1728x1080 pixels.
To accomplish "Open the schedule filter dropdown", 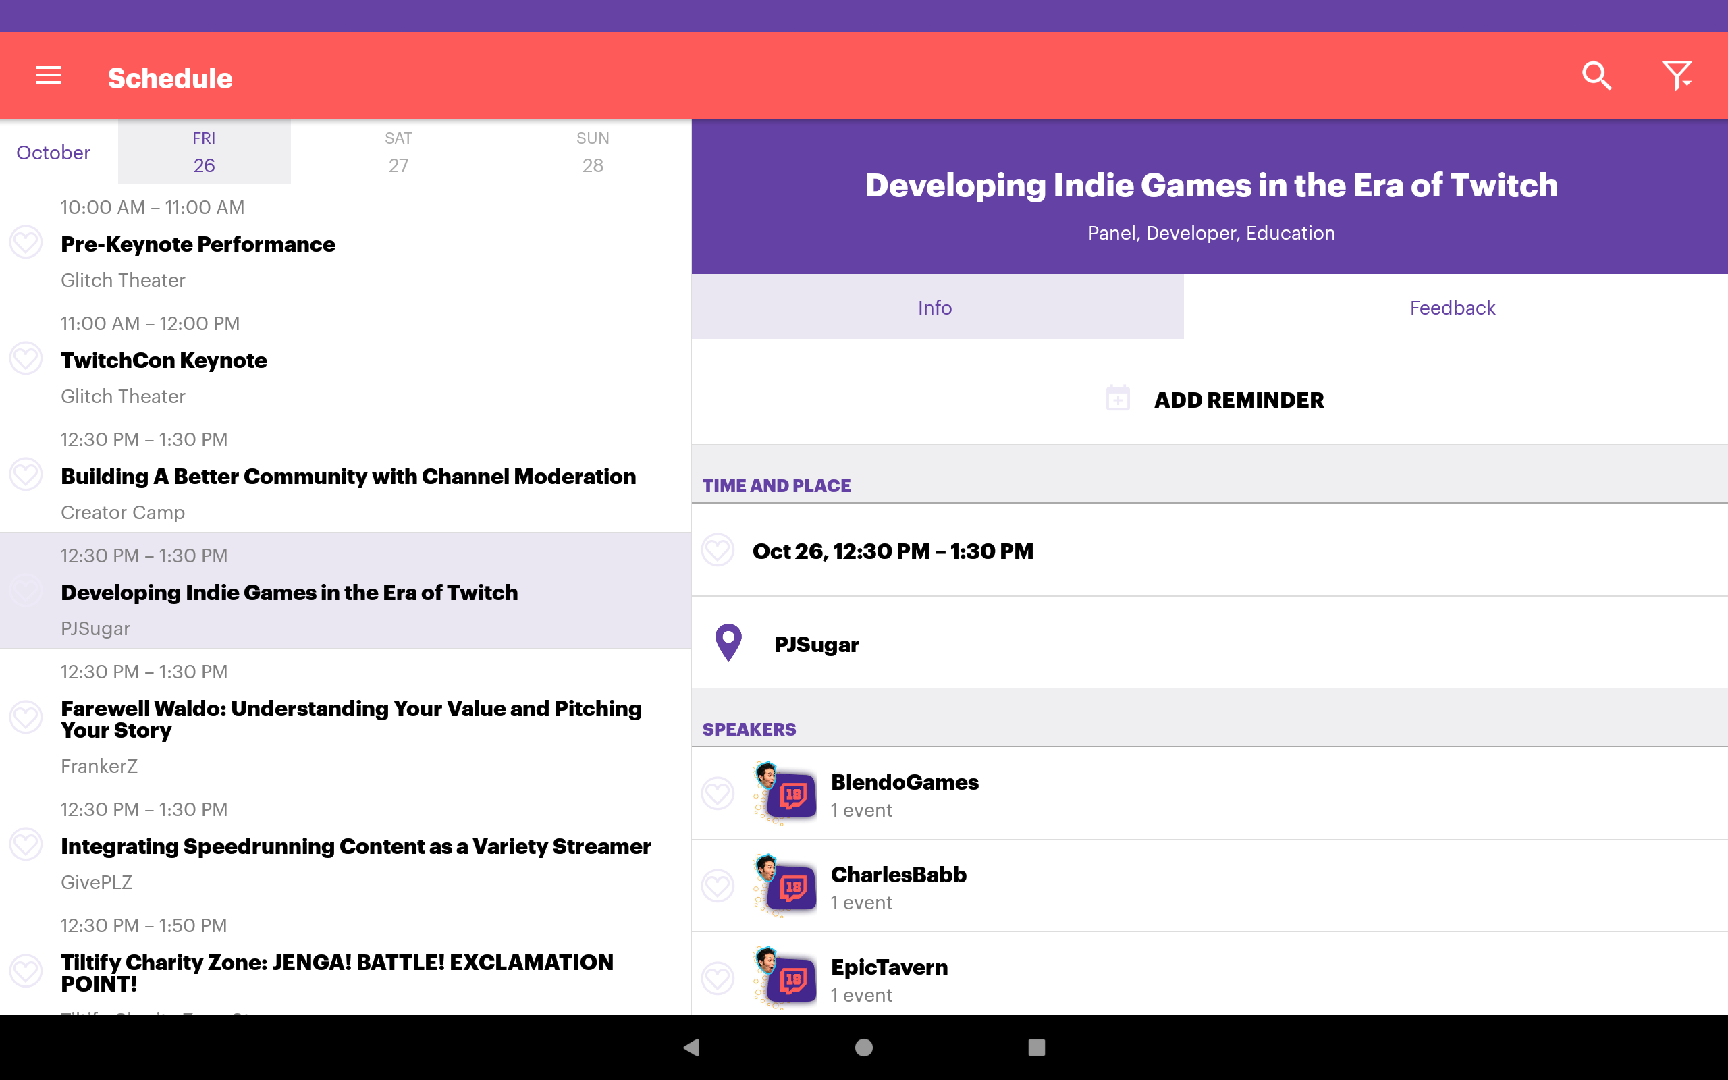I will pos(1677,76).
